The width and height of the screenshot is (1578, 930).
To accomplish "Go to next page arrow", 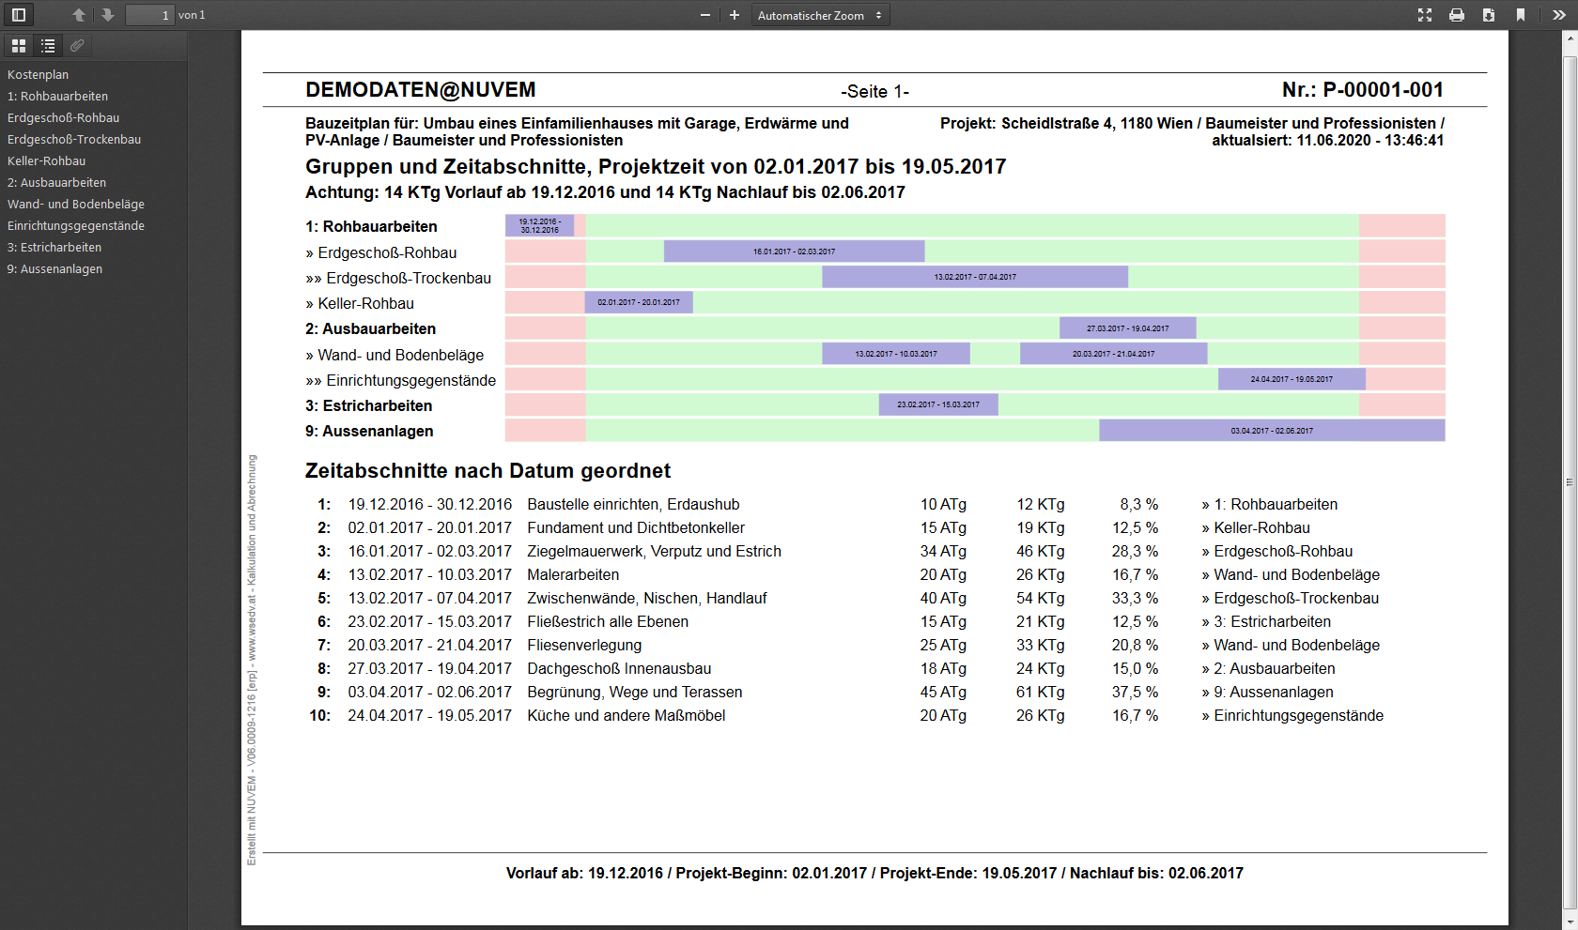I will 107,15.
